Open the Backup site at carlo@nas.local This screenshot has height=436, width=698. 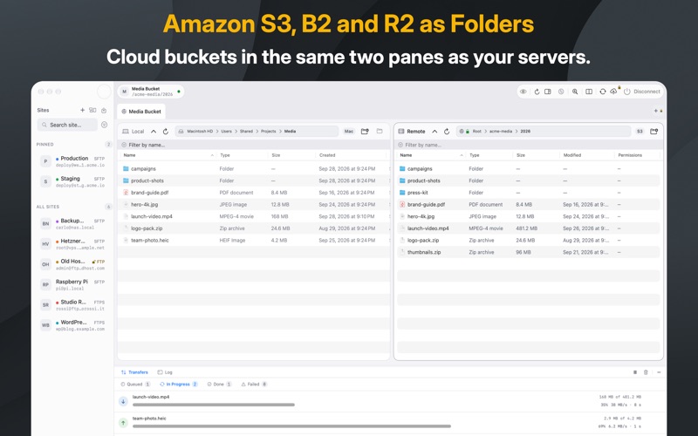pos(73,224)
